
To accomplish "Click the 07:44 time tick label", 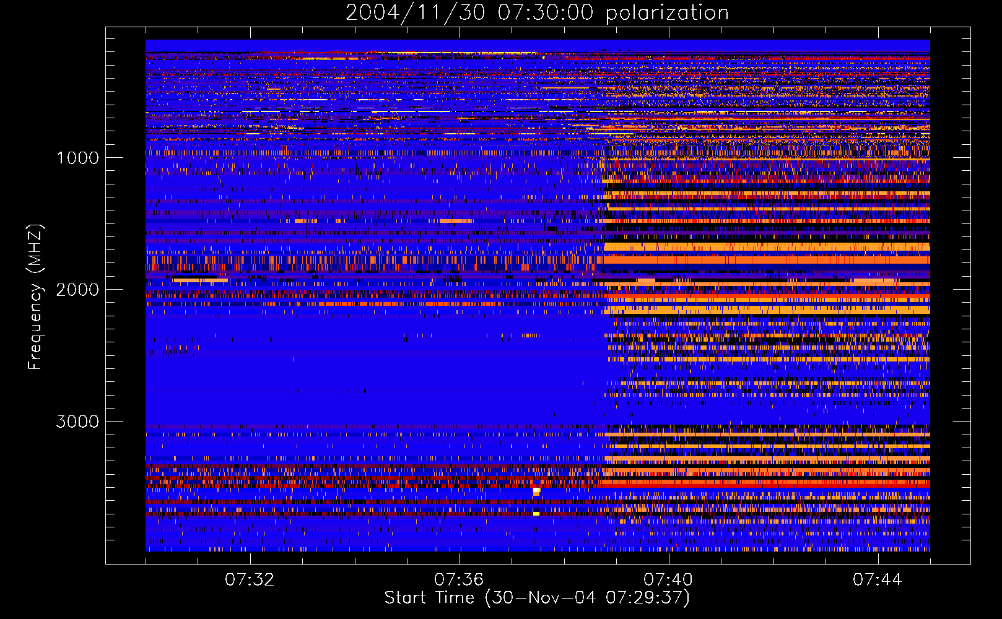I will [878, 580].
